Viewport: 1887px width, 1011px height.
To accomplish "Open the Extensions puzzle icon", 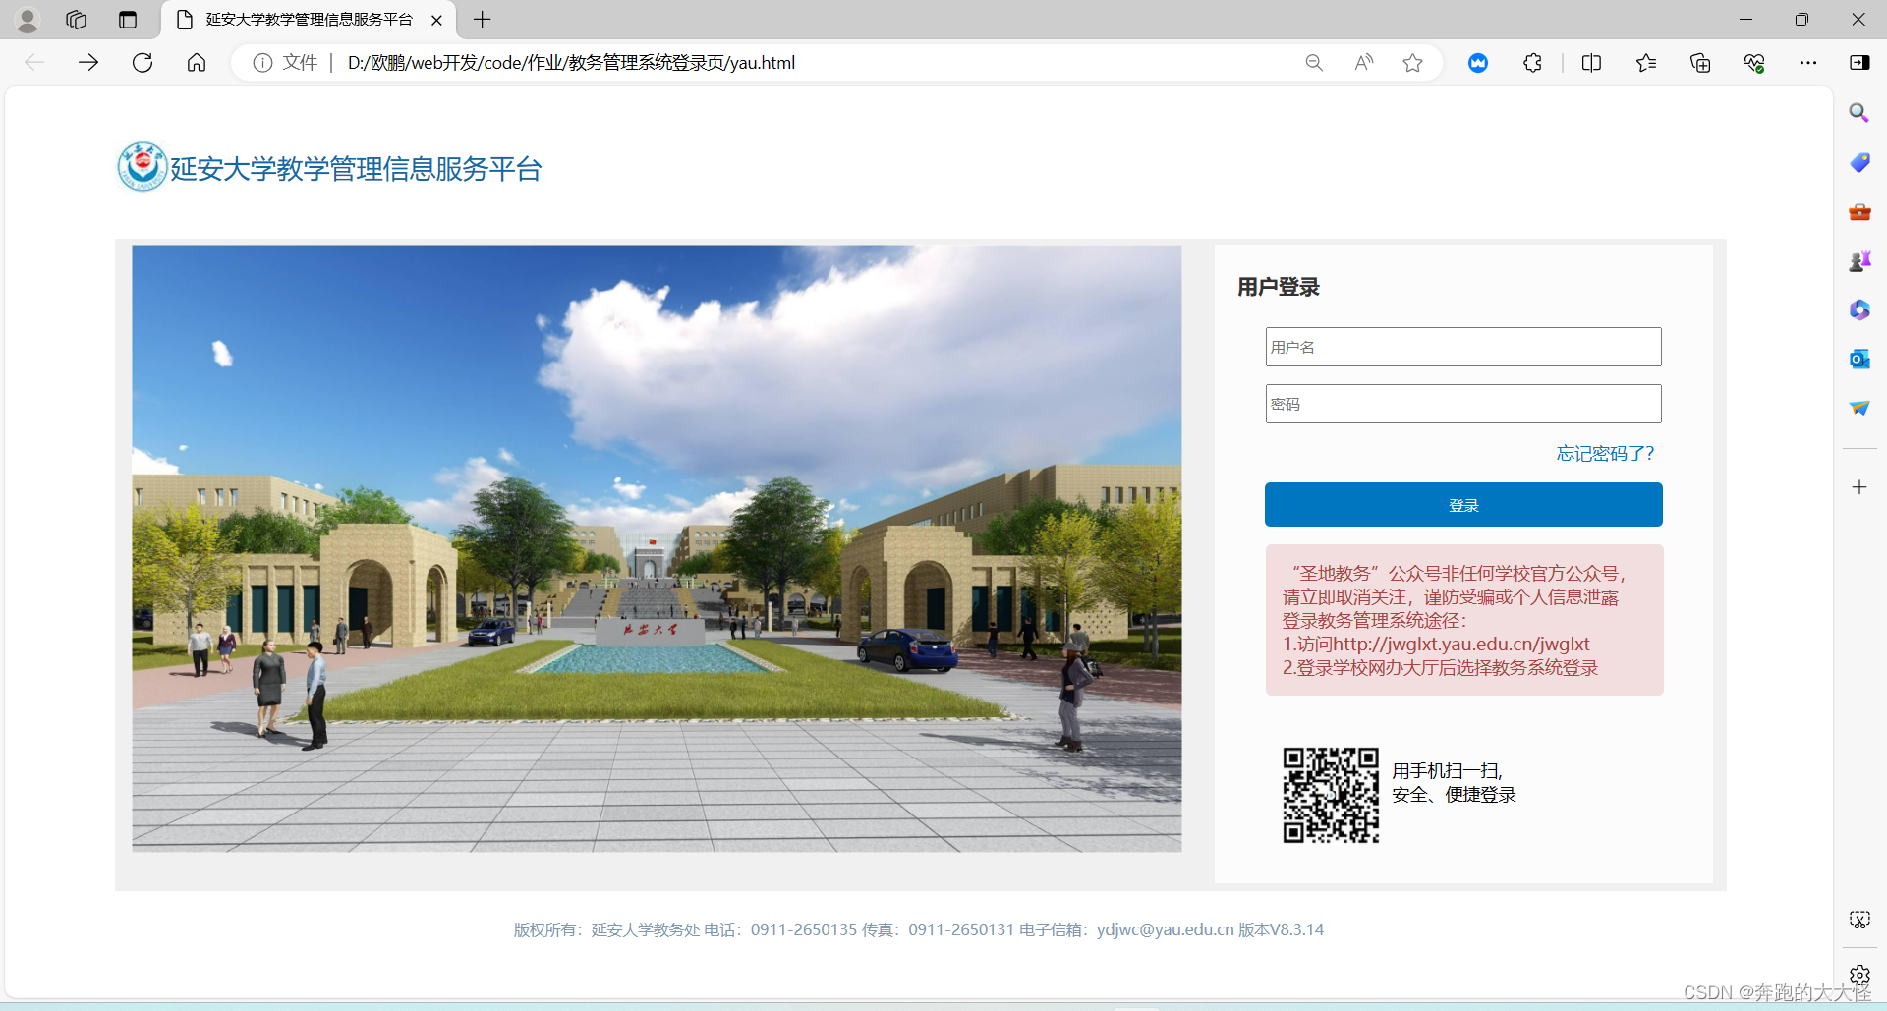I will (1532, 63).
